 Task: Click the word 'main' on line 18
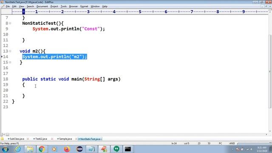(76, 79)
